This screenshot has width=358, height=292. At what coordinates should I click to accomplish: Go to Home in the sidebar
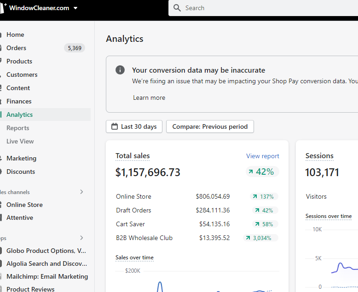(15, 34)
